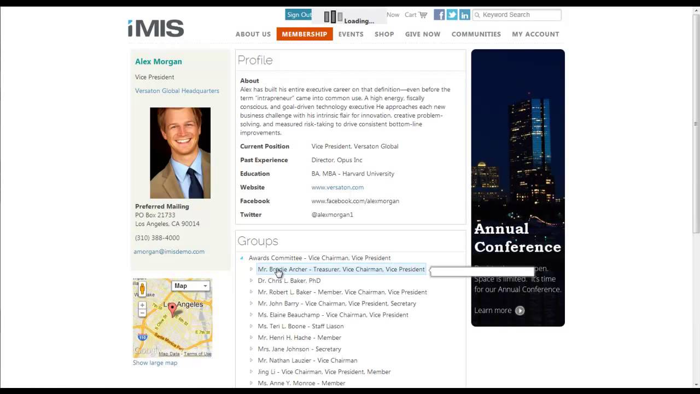The image size is (700, 394).
Task: Open the Map Data link
Action: (169, 354)
